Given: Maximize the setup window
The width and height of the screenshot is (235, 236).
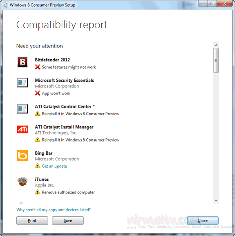Looking at the screenshot, I should point(212,4).
